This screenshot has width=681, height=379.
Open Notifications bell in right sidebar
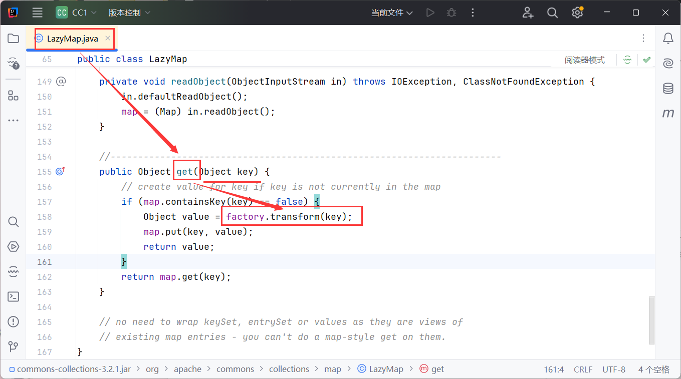(667, 39)
